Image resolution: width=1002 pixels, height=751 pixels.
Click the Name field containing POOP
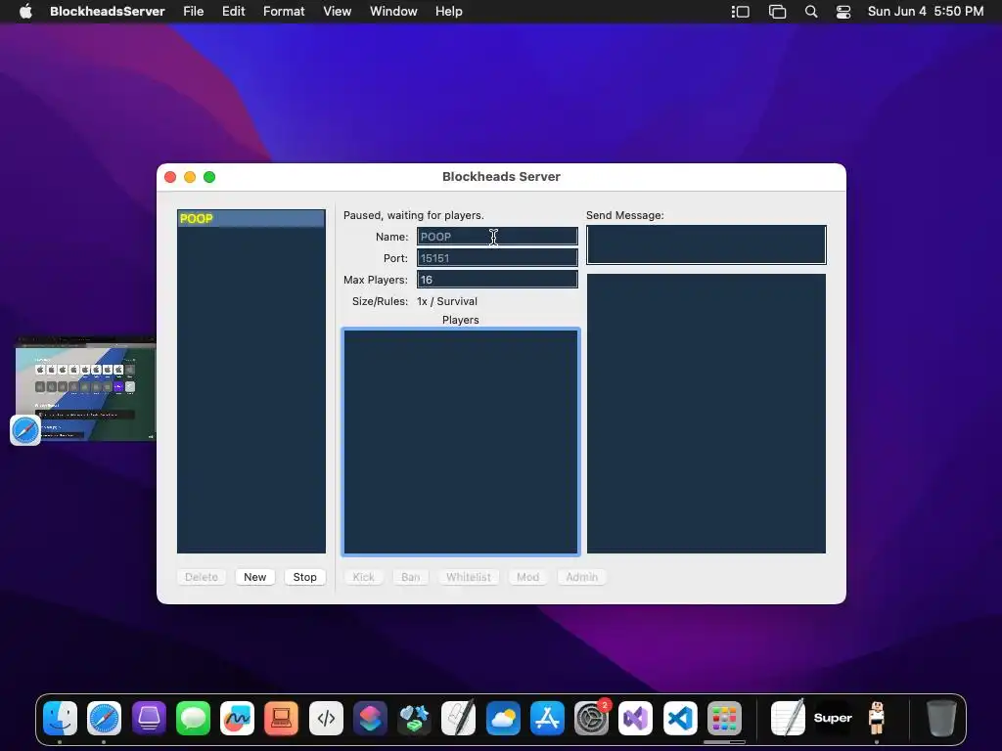[x=497, y=237]
